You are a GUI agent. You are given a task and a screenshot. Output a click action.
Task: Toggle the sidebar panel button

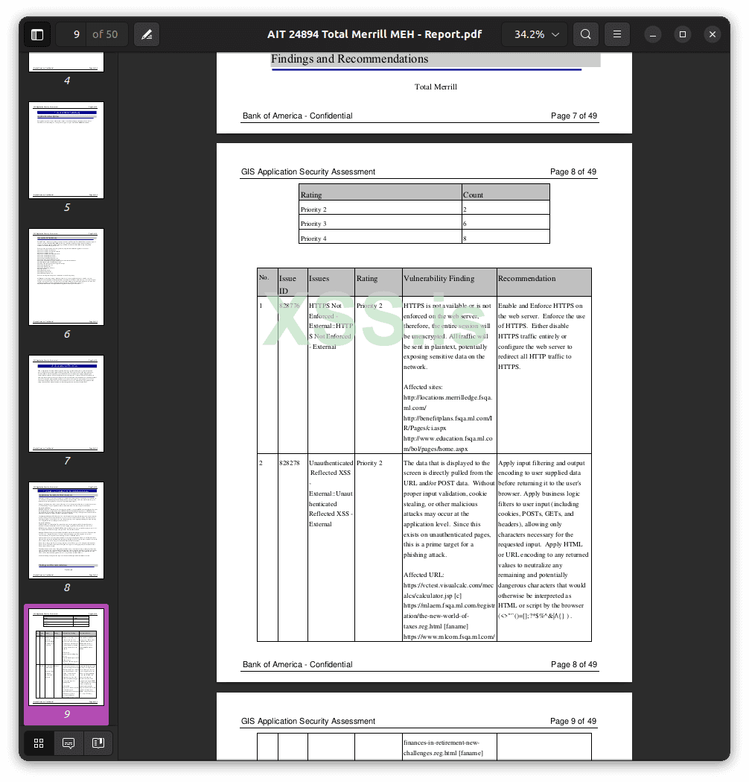tap(37, 34)
